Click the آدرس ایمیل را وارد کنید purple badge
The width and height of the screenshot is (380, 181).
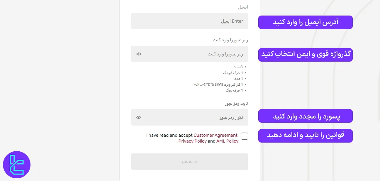[305, 22]
